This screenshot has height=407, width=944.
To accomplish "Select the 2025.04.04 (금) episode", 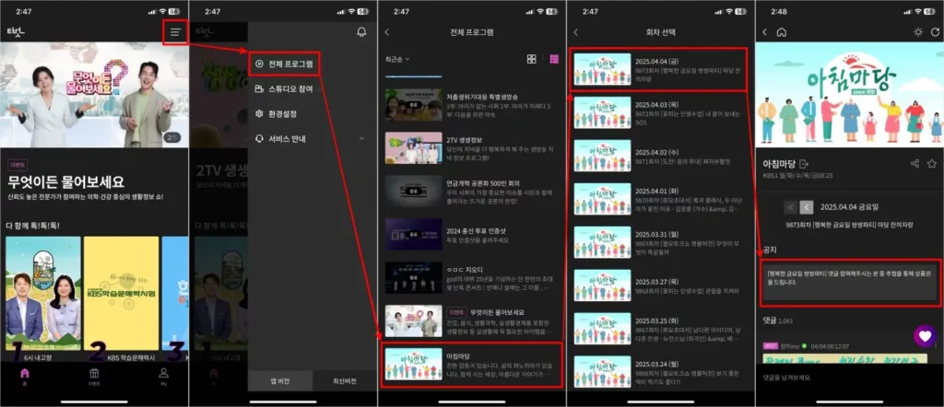I will point(658,69).
